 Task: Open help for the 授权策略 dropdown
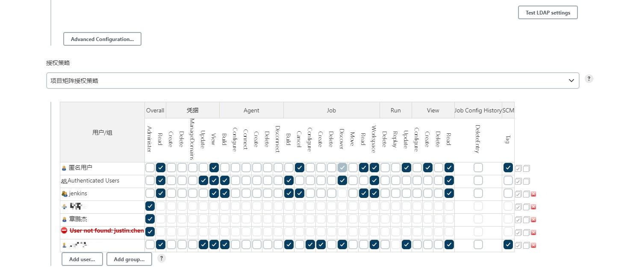point(589,79)
